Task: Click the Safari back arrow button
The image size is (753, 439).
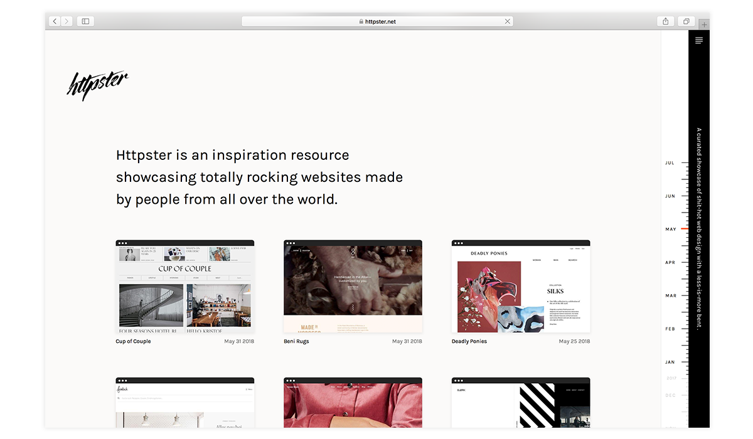Action: point(55,21)
